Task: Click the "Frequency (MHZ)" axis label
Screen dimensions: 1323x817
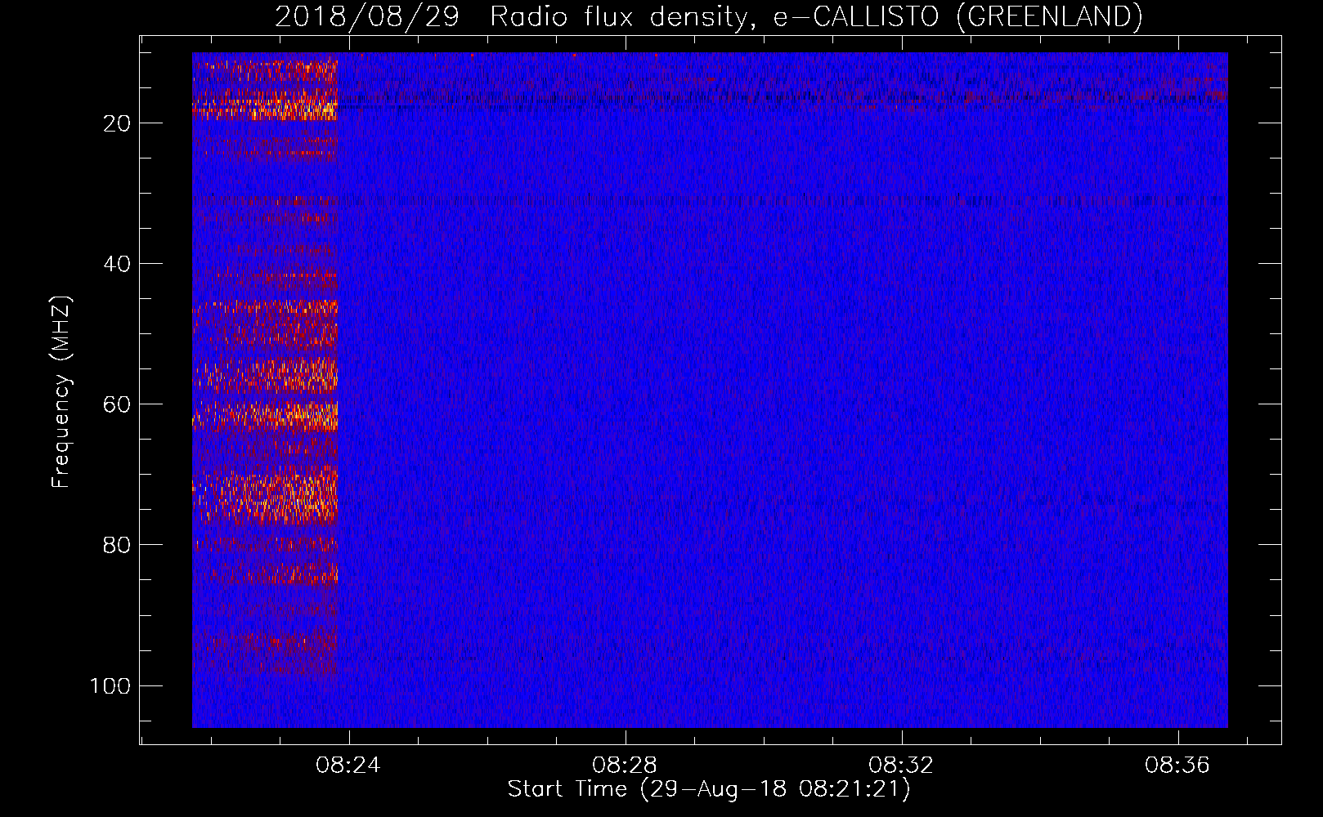Action: click(61, 392)
